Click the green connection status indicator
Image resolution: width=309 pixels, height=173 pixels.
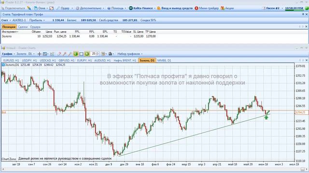click(307, 8)
